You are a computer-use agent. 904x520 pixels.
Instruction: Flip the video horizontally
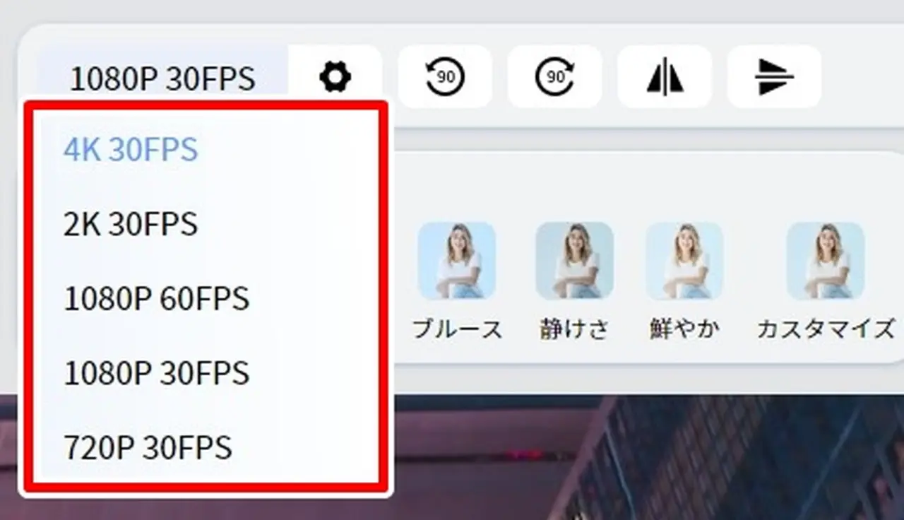tap(665, 76)
